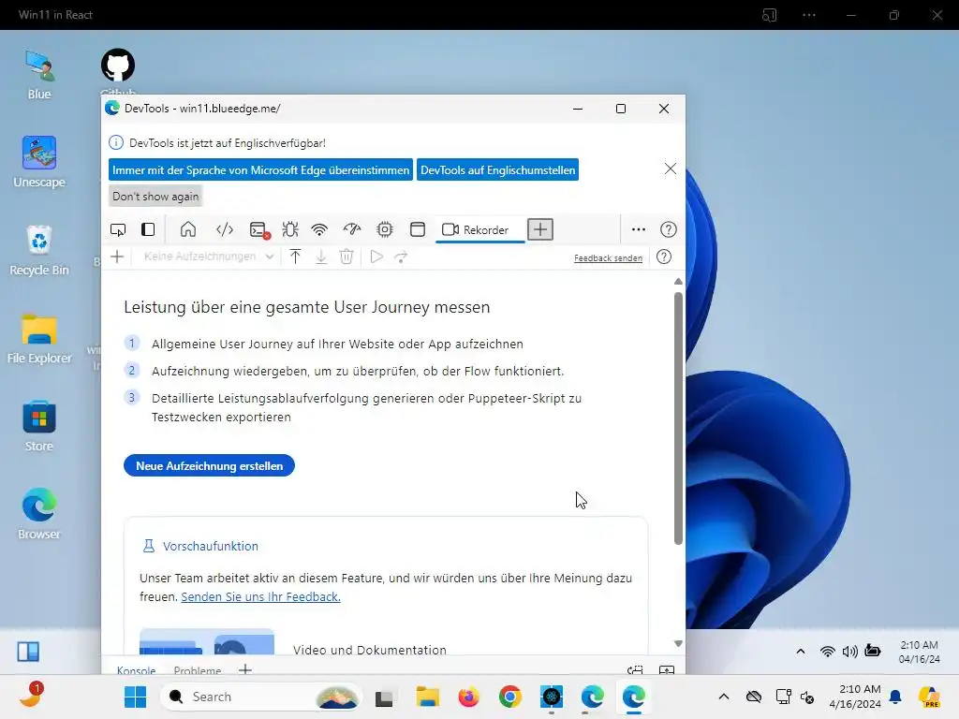
Task: Open Firefox from the taskbar
Action: (x=468, y=697)
